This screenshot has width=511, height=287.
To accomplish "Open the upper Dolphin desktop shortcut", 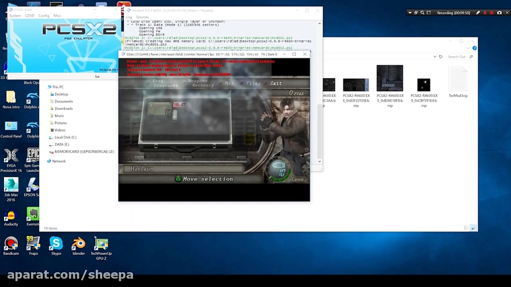I will pos(32,100).
